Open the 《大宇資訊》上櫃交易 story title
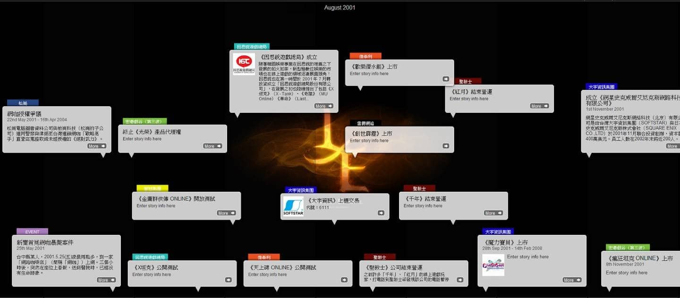The image size is (680, 298). pyautogui.click(x=333, y=201)
